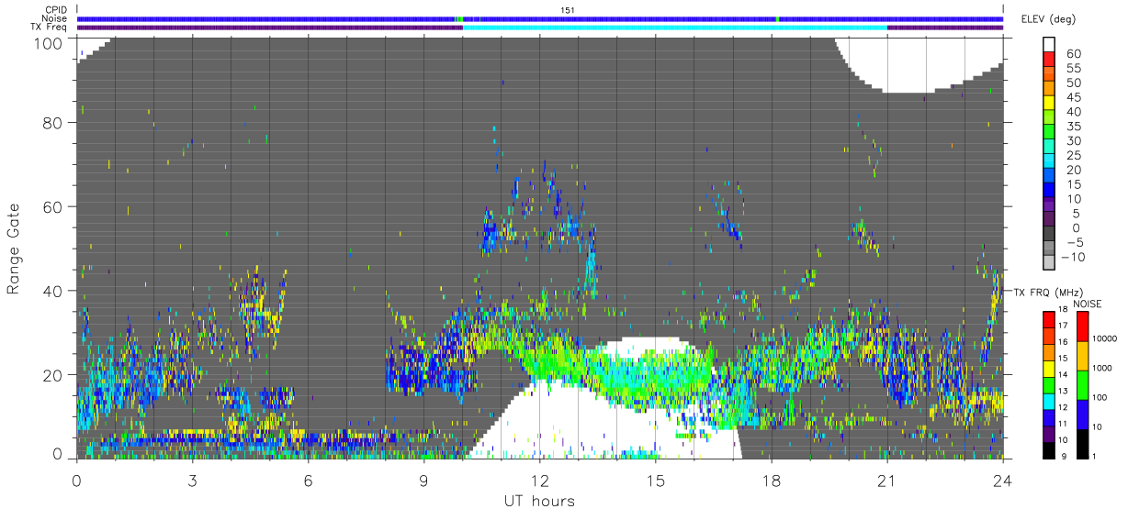Click the red top segment of NOISE colorbar

point(1082,326)
